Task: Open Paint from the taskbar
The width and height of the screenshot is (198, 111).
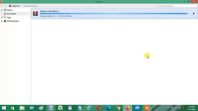Action: click(41, 108)
